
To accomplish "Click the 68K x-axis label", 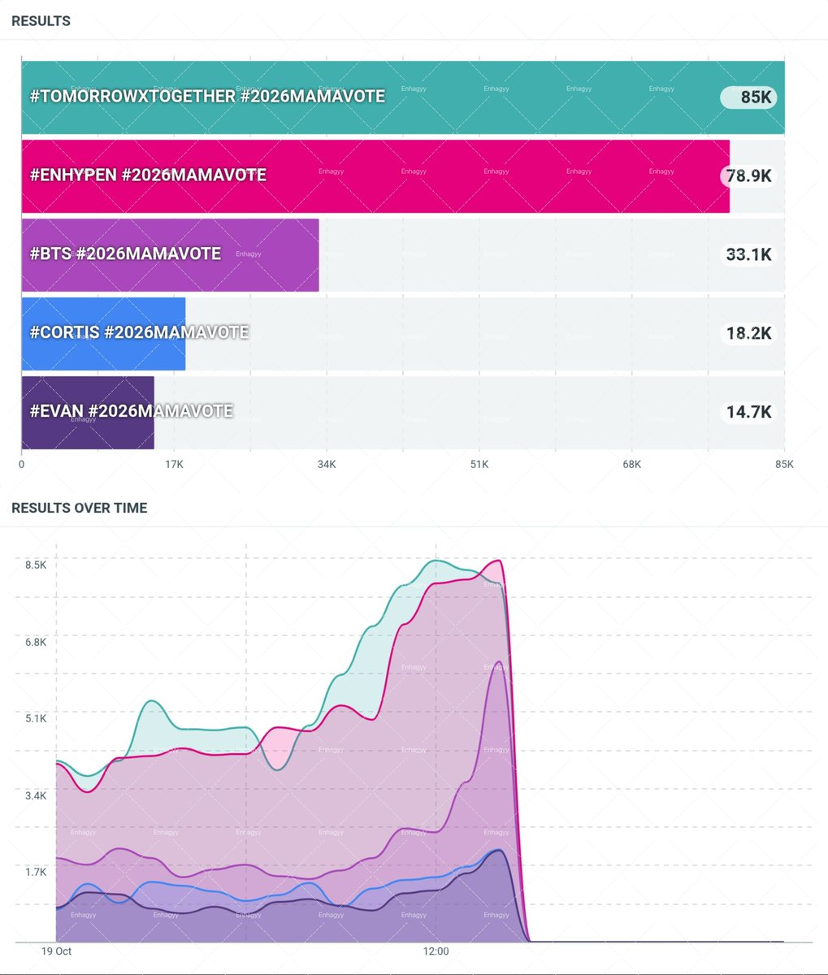I will coord(632,465).
